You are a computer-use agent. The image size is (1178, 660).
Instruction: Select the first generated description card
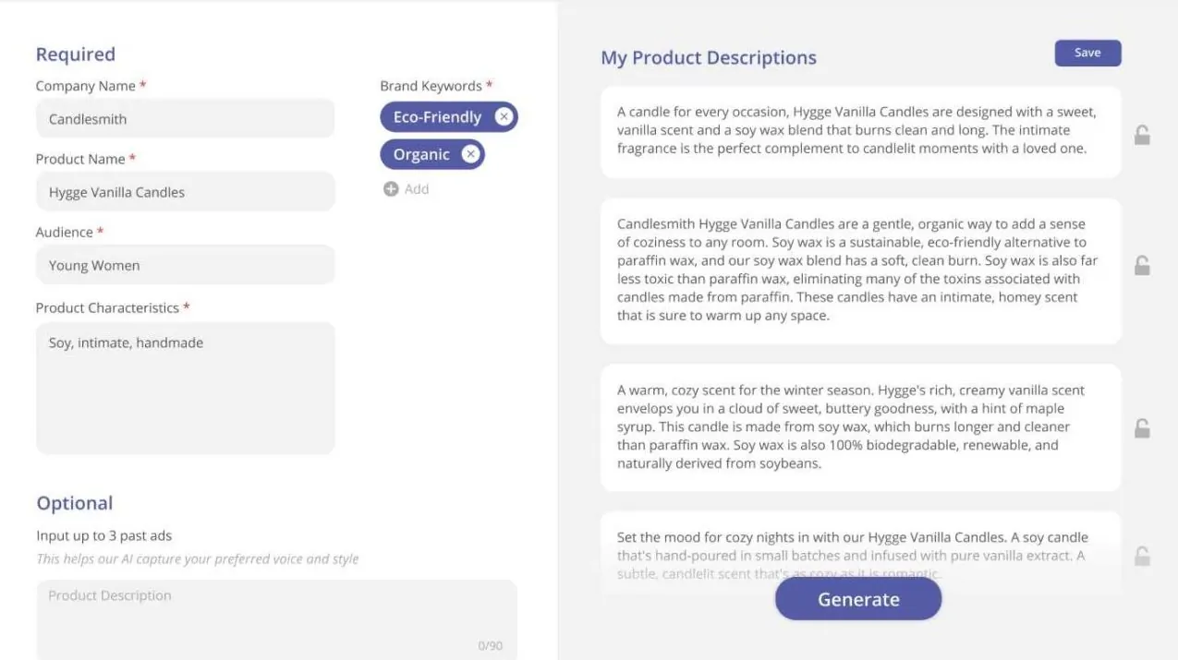click(x=860, y=131)
